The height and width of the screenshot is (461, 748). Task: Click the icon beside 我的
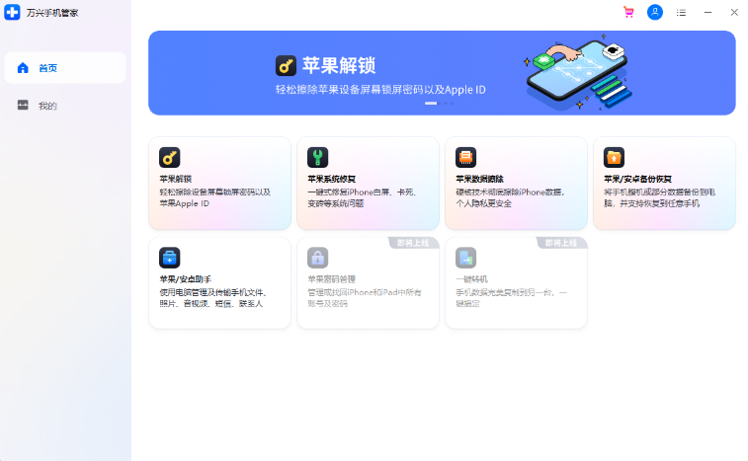click(x=23, y=105)
